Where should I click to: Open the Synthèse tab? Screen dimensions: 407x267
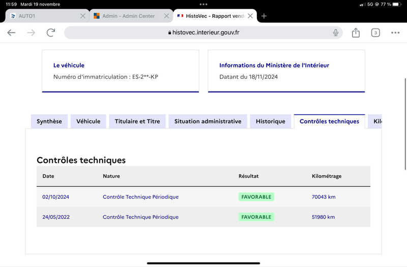pos(49,122)
